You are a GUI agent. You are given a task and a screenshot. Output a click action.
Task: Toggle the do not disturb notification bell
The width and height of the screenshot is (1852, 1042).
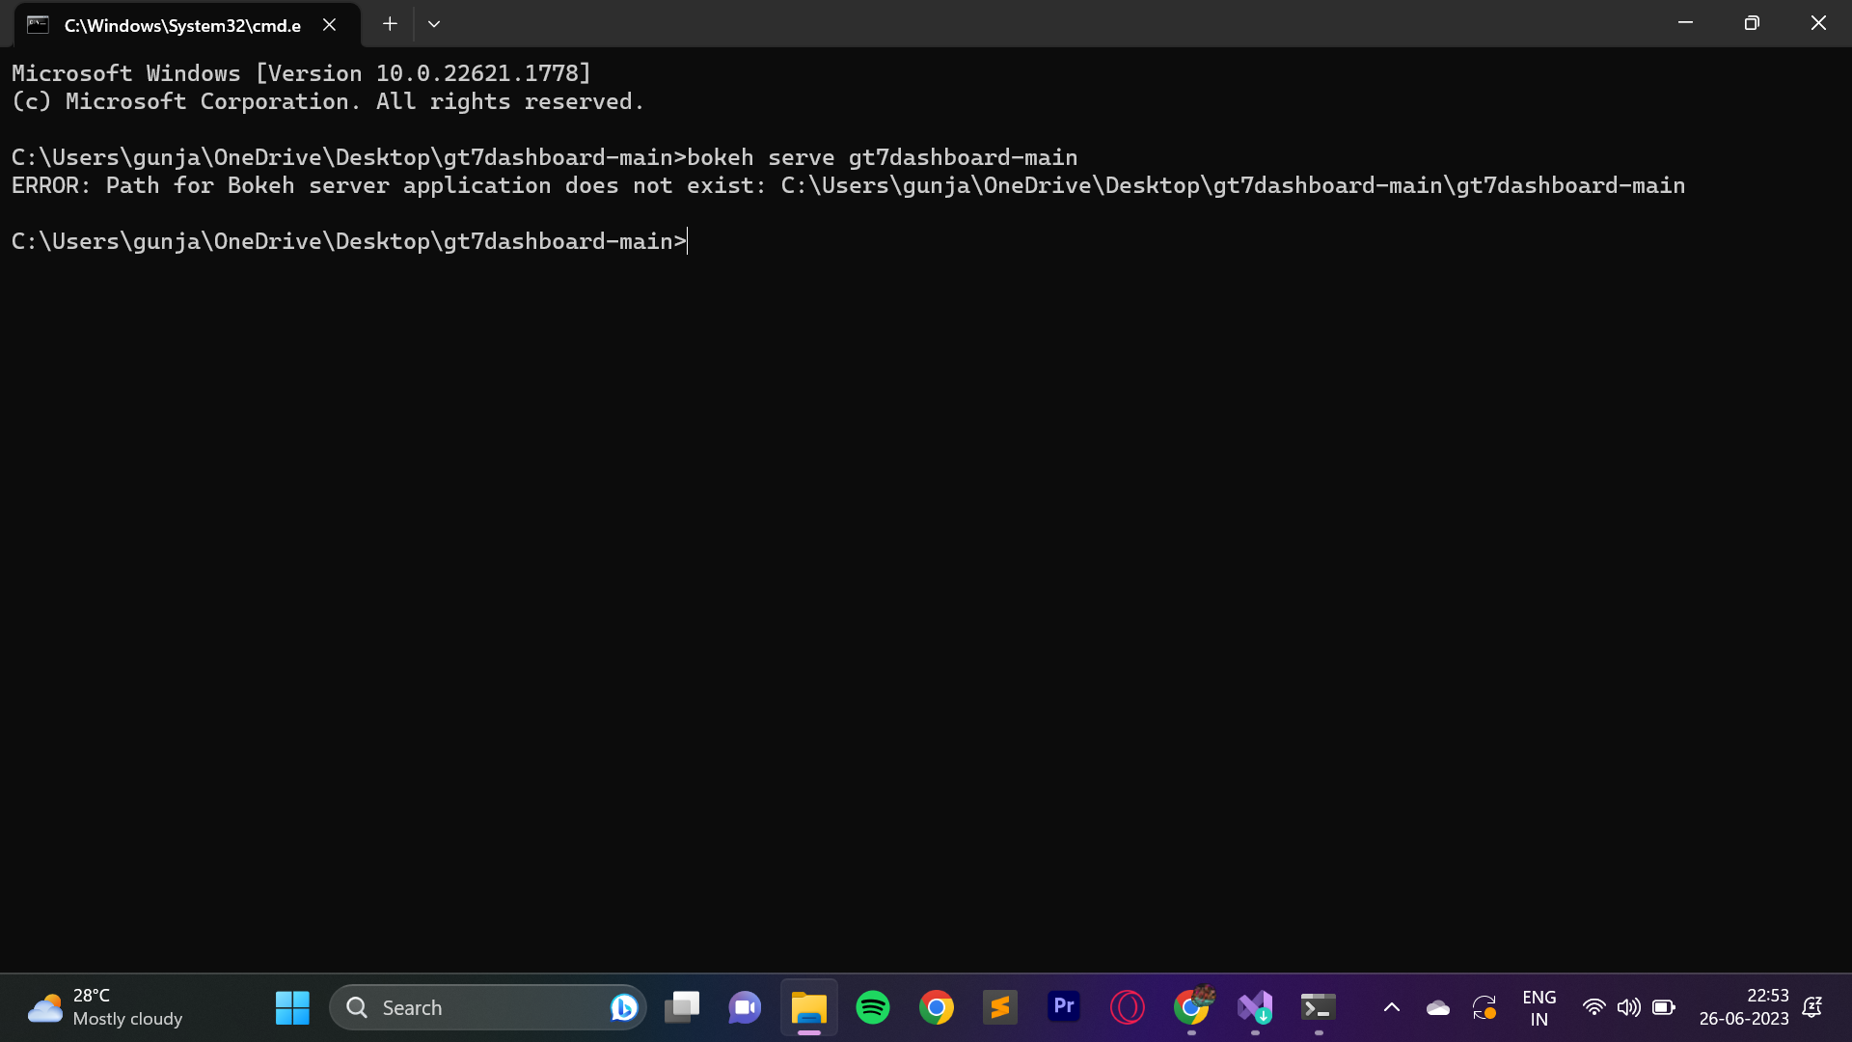(1812, 1006)
